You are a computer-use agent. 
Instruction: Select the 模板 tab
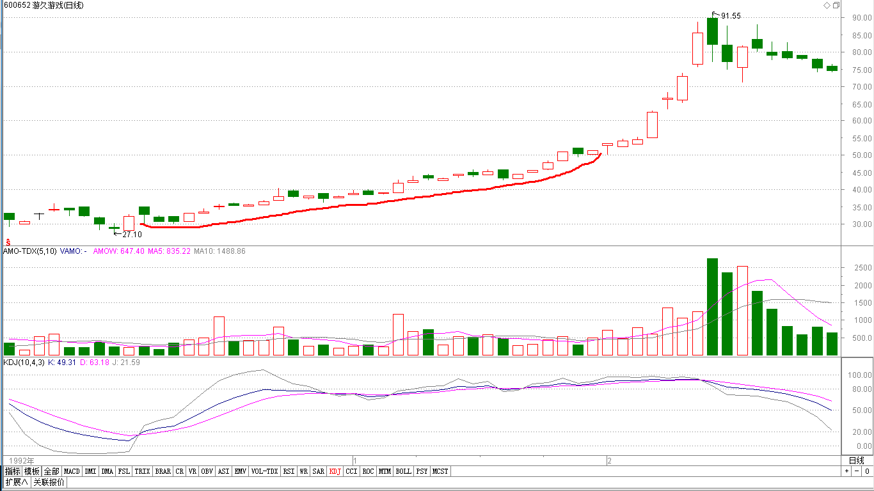pos(32,471)
